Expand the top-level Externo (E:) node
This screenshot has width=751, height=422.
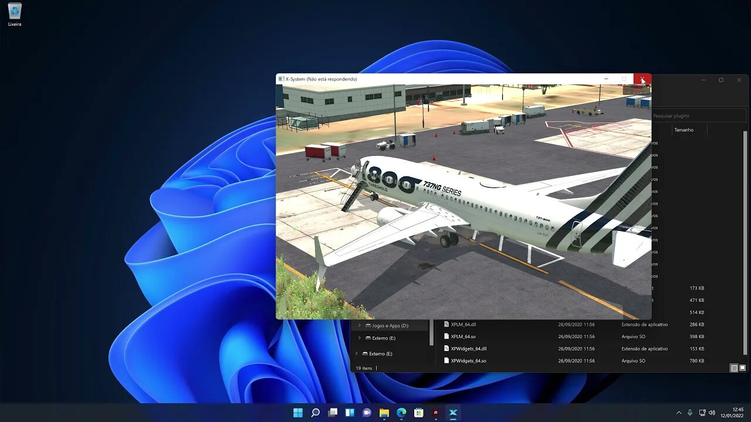click(x=356, y=353)
